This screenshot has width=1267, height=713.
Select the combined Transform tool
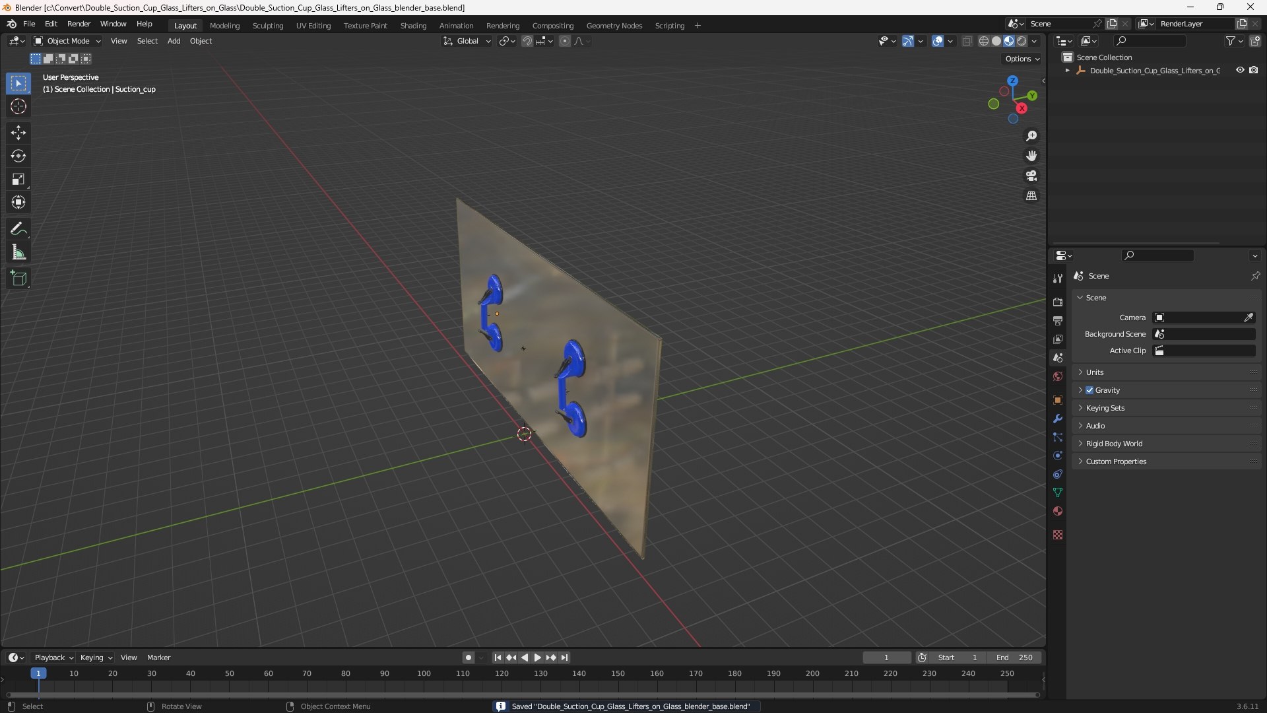18,202
